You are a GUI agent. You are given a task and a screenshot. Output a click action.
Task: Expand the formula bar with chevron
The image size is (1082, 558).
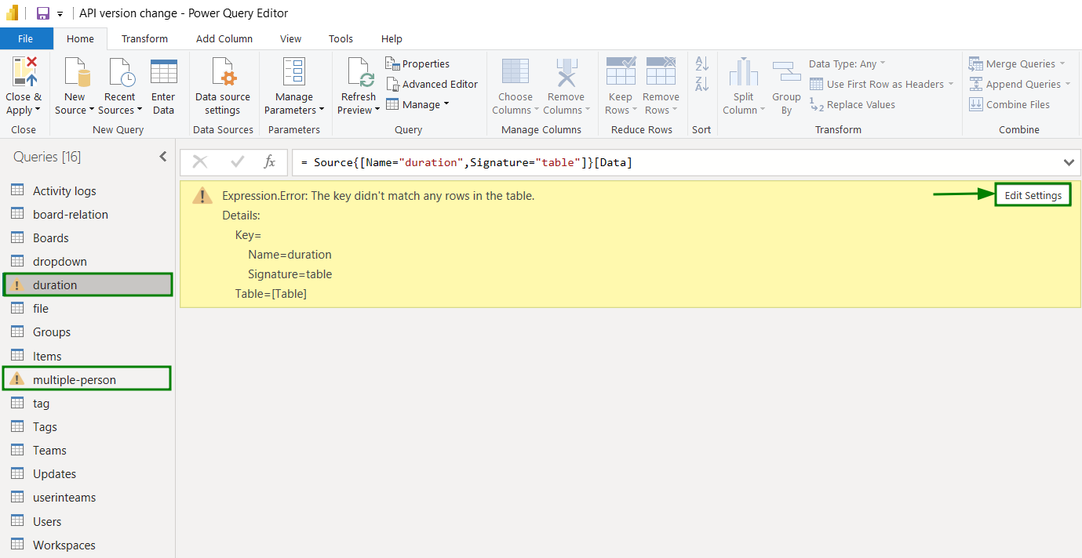(x=1068, y=162)
